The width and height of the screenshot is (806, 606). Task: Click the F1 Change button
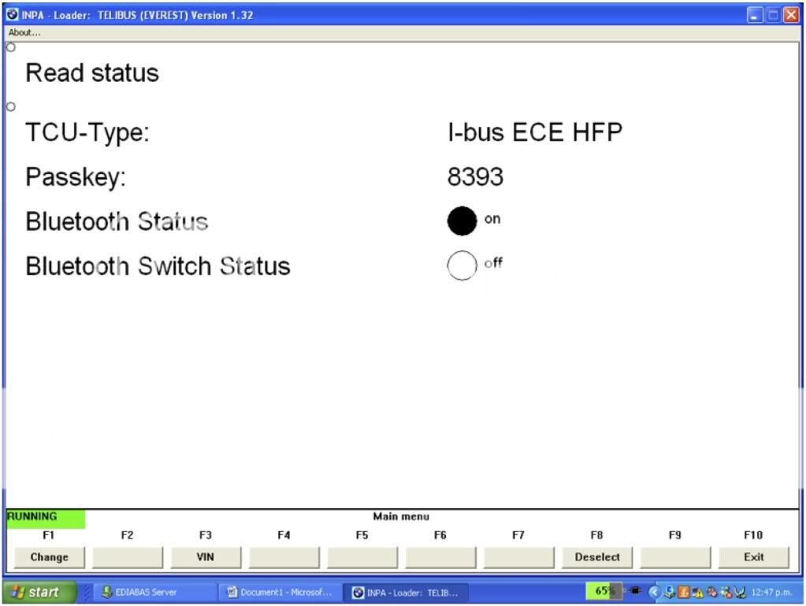pyautogui.click(x=49, y=557)
